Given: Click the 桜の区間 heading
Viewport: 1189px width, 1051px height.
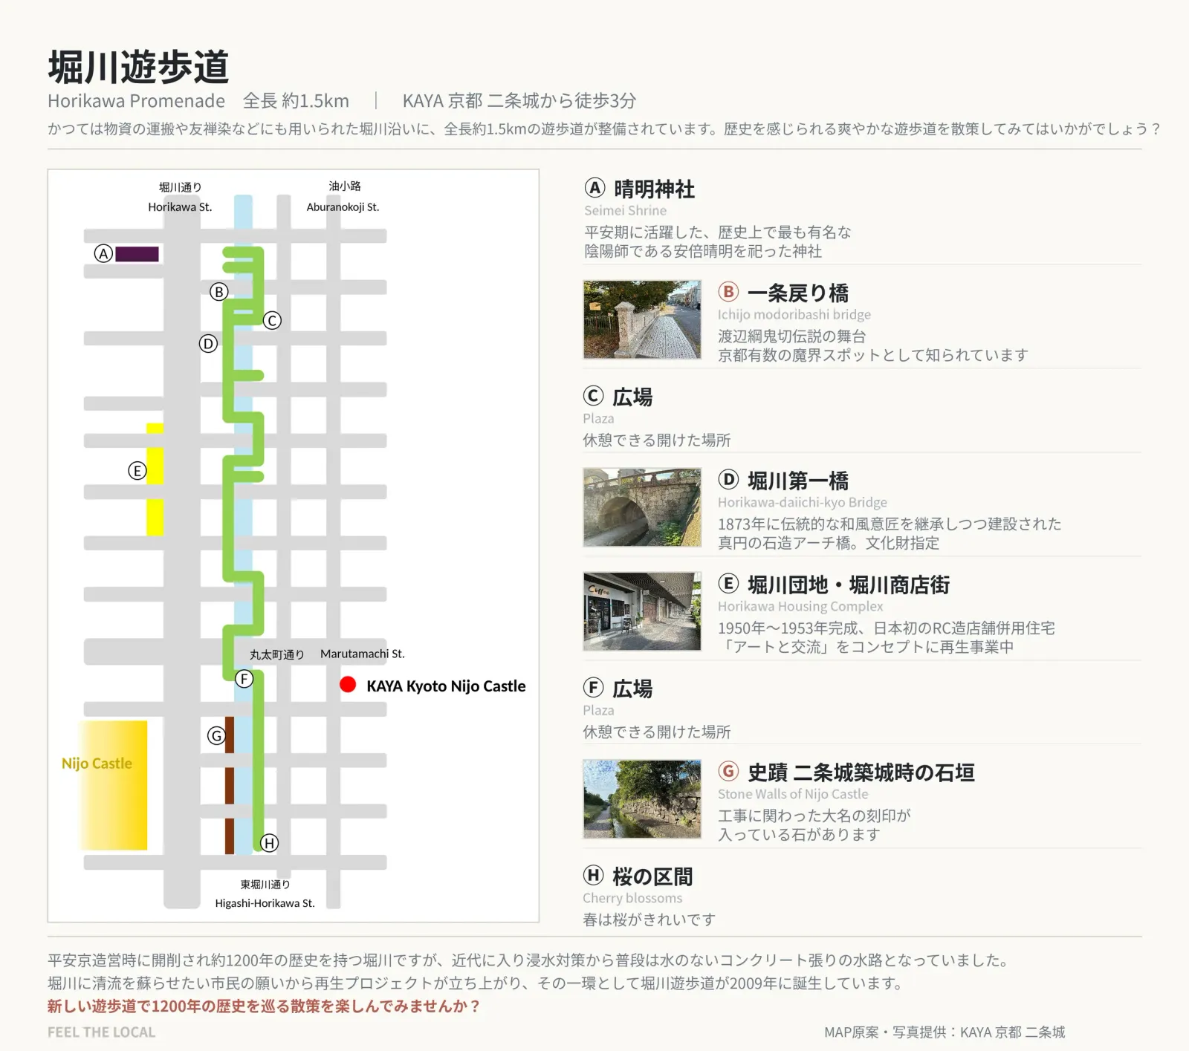Looking at the screenshot, I should coord(652,877).
